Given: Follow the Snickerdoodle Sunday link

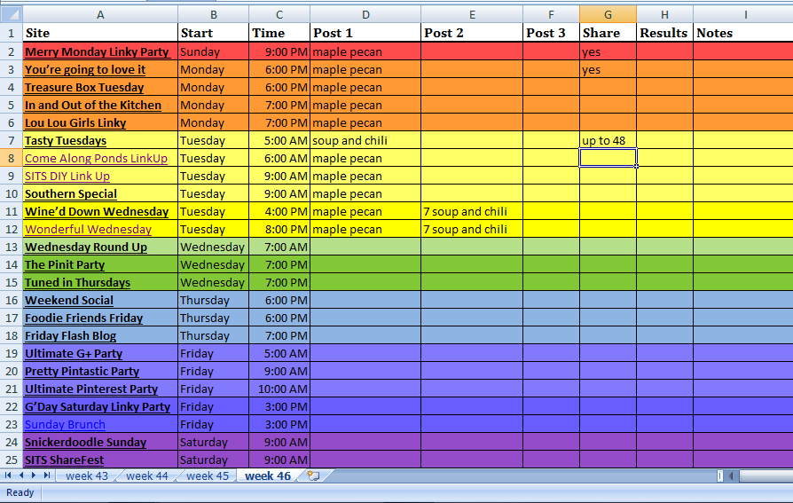Looking at the screenshot, I should [x=85, y=441].
